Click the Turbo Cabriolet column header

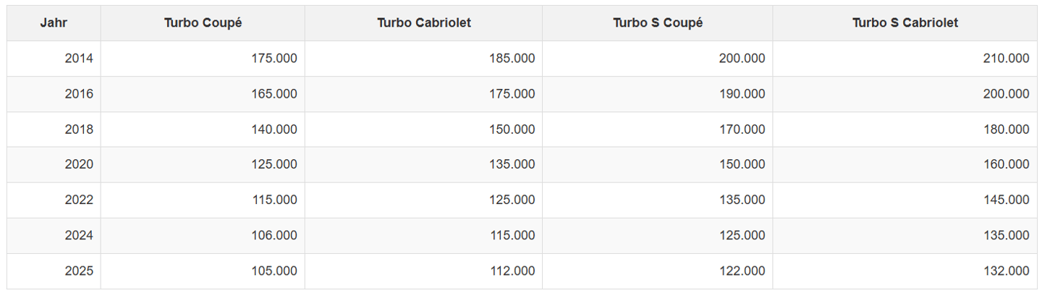pos(423,23)
